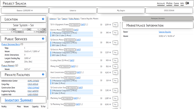Viewport: 194px width, 109px height.
Task: Click the logout icon in the header
Action: point(187,3)
